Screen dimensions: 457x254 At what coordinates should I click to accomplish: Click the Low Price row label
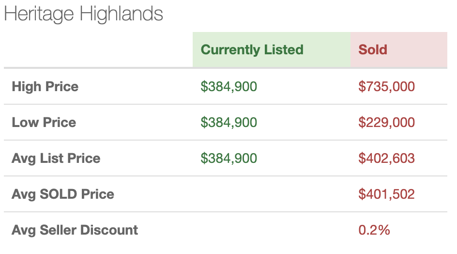[44, 122]
